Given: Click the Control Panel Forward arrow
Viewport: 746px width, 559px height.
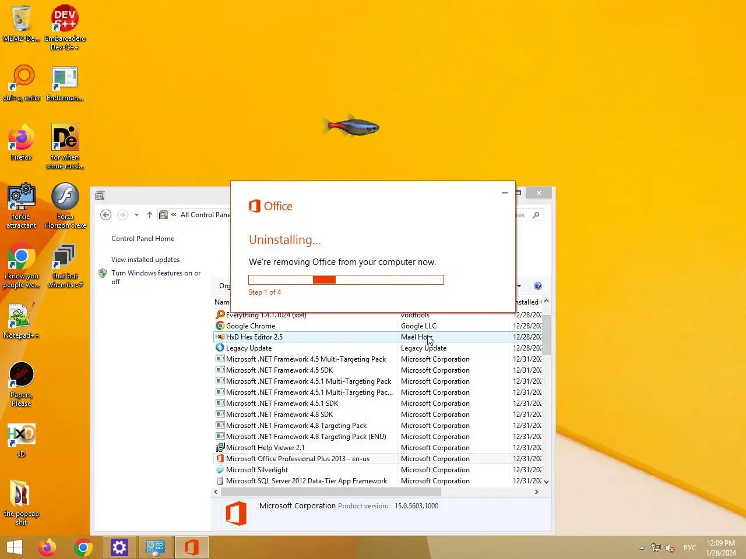Looking at the screenshot, I should pos(122,215).
